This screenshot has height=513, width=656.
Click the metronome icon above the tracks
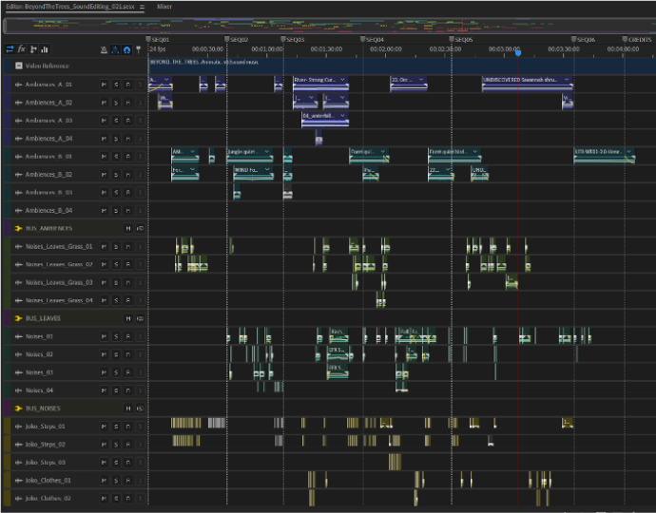click(104, 49)
